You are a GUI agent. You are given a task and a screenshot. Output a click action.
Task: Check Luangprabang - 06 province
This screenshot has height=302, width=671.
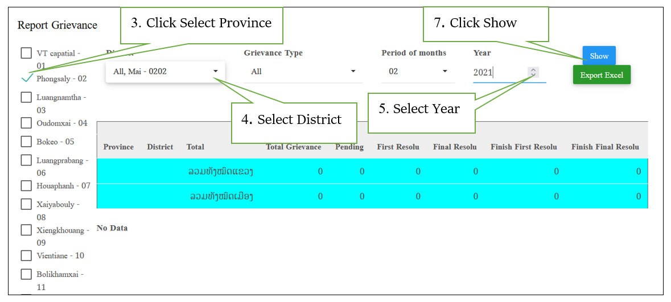pos(26,160)
